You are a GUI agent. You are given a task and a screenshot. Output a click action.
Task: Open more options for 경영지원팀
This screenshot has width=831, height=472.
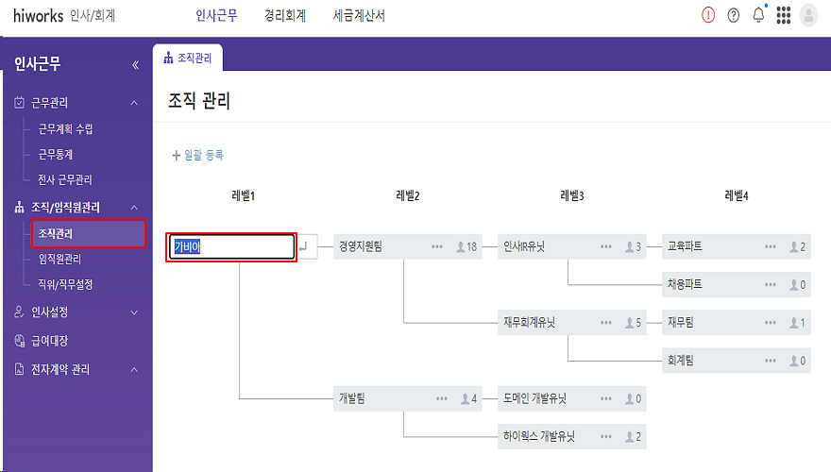tap(437, 246)
